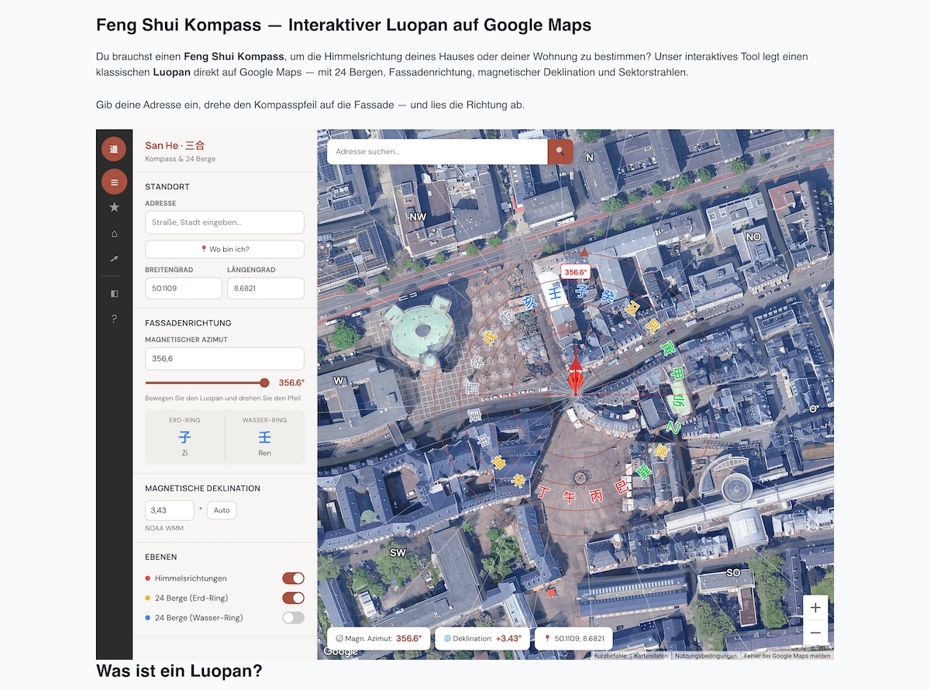Click the Deklination +3.43° status chip
Viewport: 930px width, 690px height.
coord(483,639)
